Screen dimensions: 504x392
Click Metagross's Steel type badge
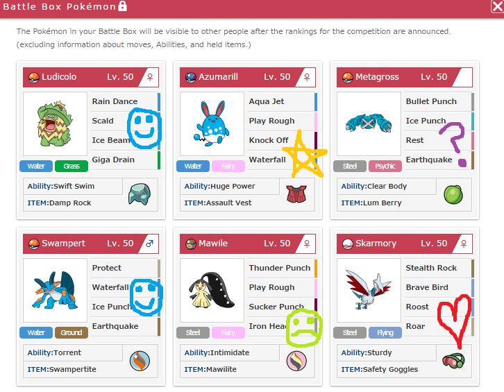(x=350, y=166)
